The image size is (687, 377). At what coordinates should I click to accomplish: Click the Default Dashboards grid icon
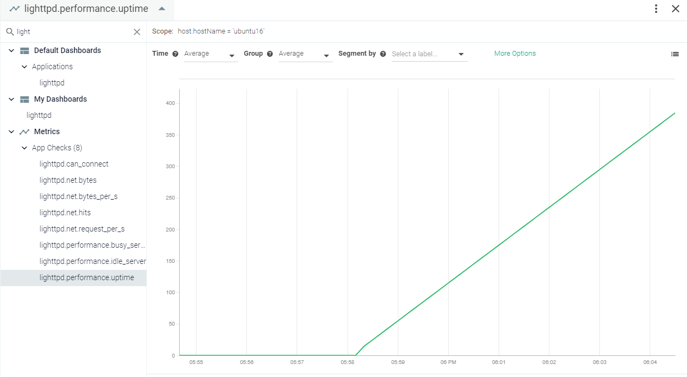click(24, 50)
